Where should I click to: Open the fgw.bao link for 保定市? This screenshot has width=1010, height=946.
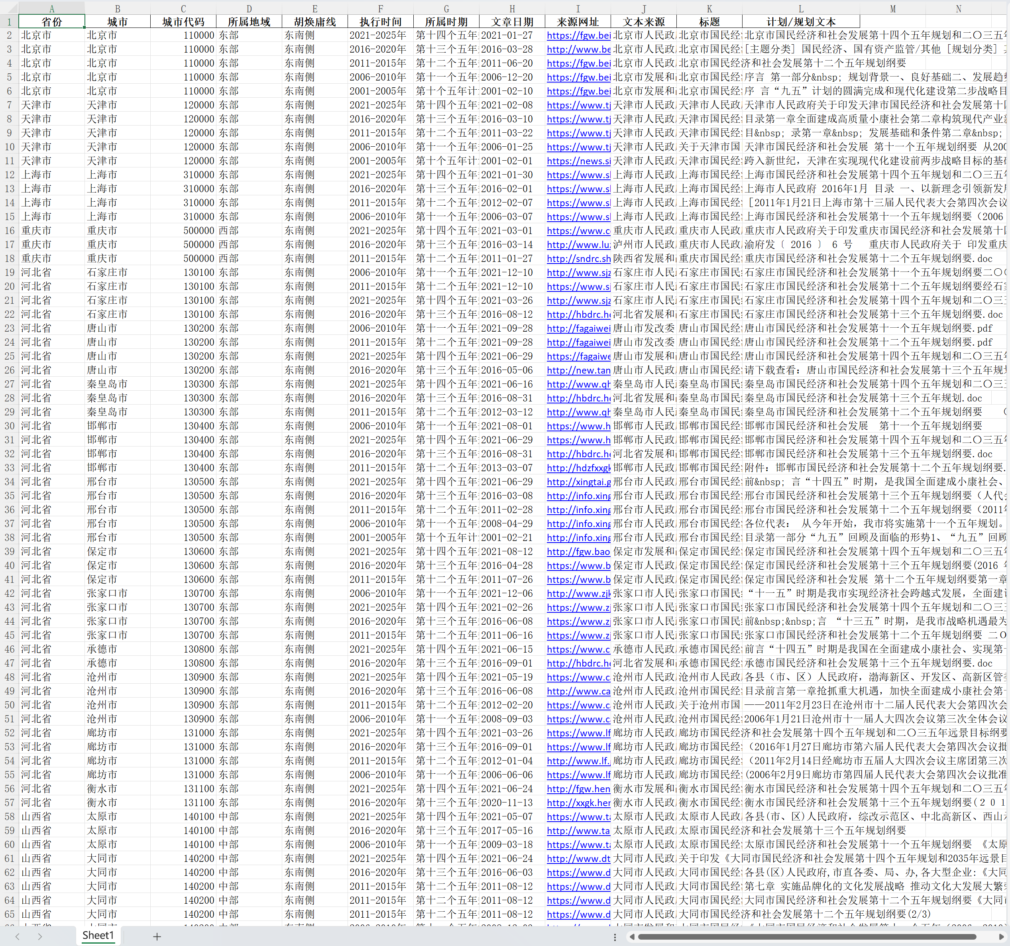point(578,551)
